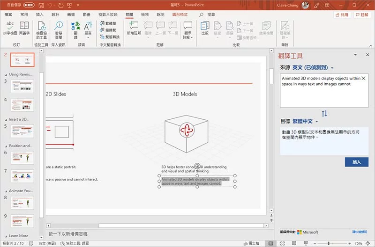Image resolution: width=375 pixels, height=247 pixels.
Task: Toggle Notes (備忘稿) in status bar
Action: coord(251,243)
